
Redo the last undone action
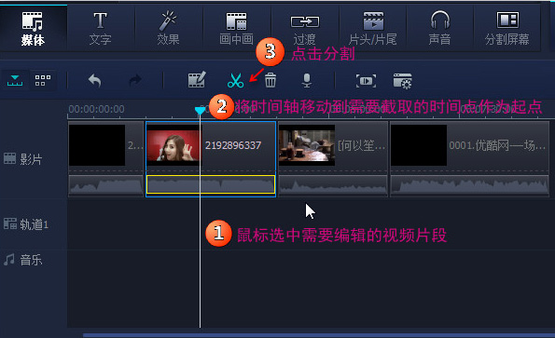tap(135, 80)
